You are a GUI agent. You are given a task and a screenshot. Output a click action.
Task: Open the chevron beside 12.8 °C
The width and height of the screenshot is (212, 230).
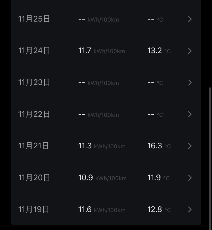pyautogui.click(x=190, y=209)
